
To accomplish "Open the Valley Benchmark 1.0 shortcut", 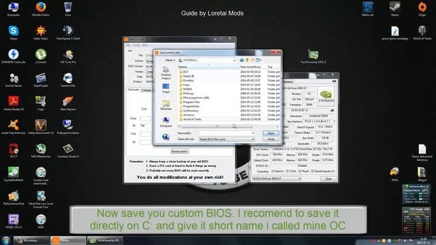I will [41, 127].
